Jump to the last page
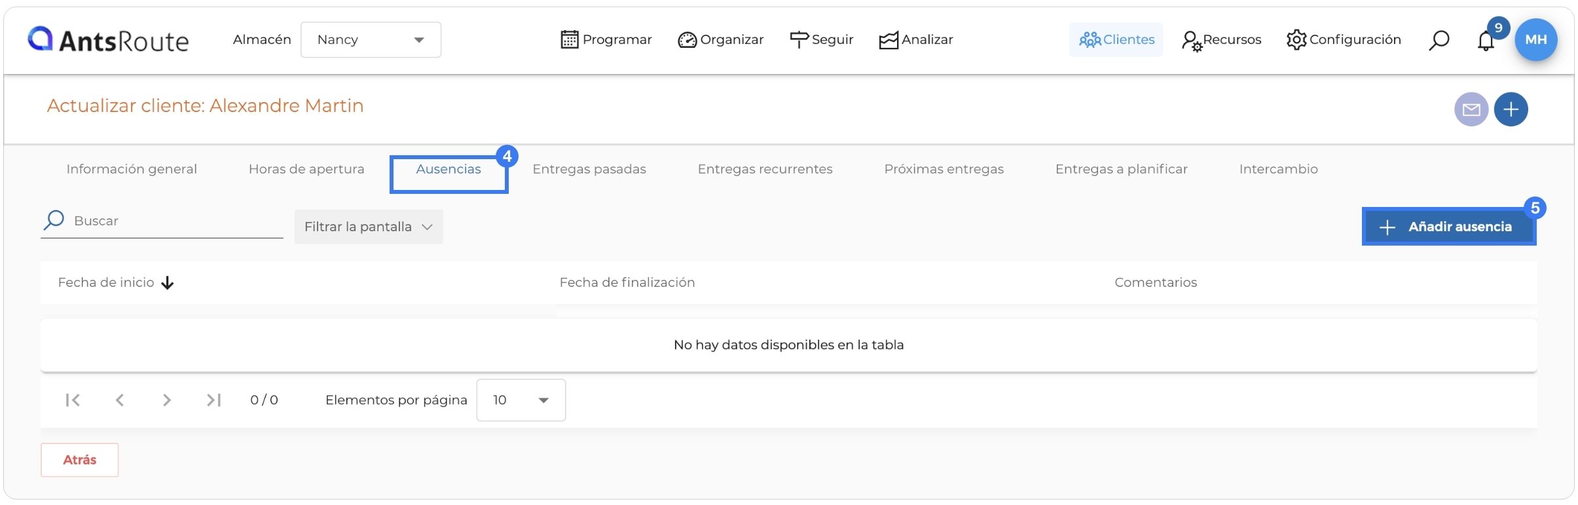This screenshot has height=505, width=1578. 214,400
